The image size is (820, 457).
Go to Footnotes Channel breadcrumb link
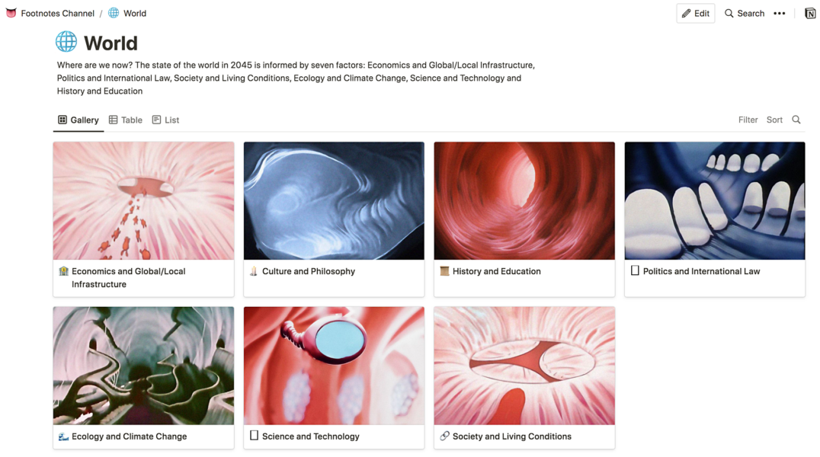(57, 13)
